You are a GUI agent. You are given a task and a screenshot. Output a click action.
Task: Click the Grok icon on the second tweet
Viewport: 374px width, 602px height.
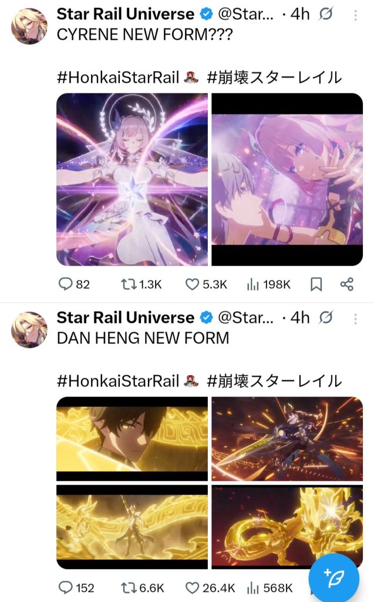tap(326, 318)
